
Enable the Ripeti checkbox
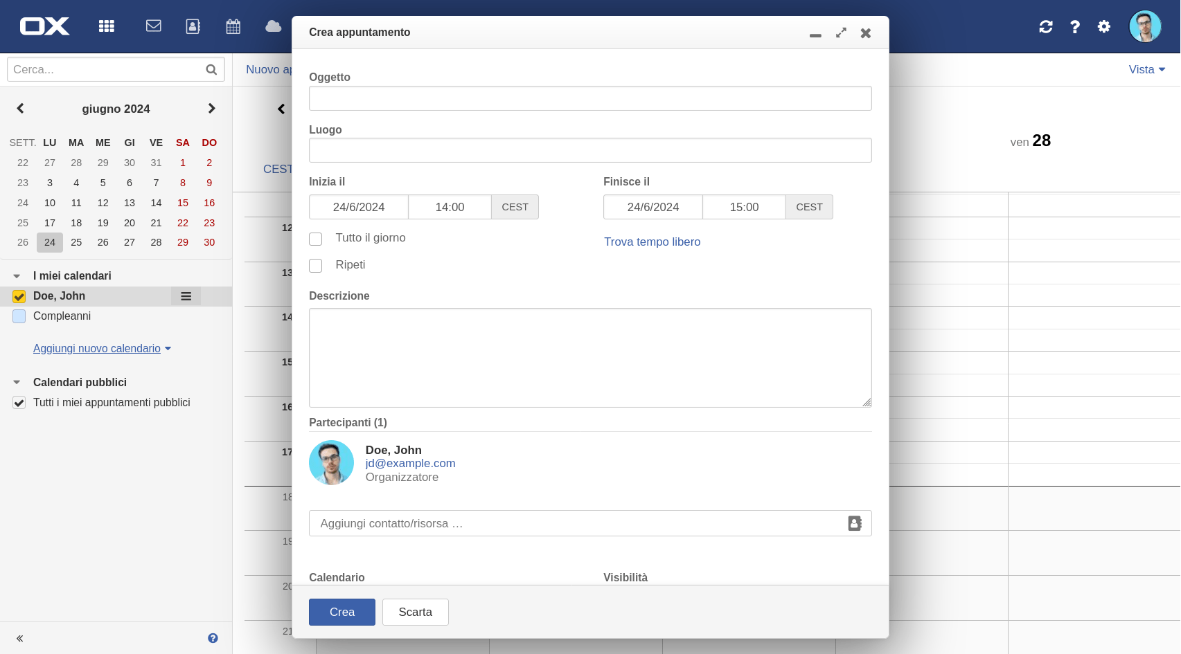point(316,266)
